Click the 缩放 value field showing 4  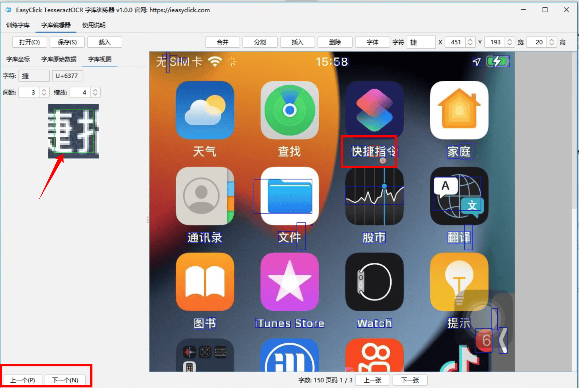81,92
